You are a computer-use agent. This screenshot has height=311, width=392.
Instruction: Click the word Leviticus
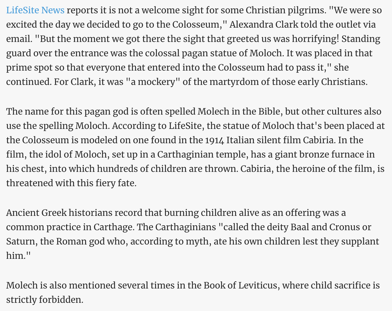[x=260, y=285]
